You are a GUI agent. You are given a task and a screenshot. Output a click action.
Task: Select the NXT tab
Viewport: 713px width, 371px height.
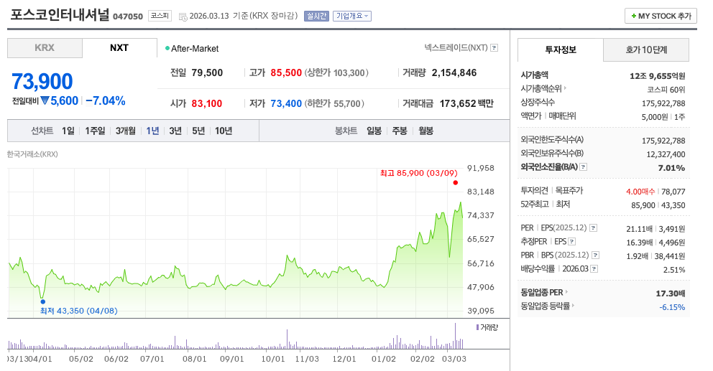(x=119, y=47)
